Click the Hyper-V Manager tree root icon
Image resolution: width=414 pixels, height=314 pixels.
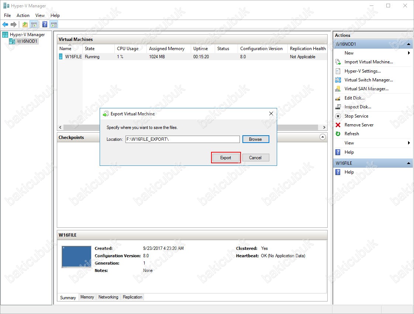tap(5, 35)
